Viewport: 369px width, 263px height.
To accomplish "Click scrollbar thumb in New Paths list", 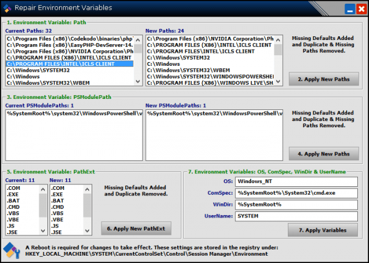I will [x=278, y=50].
